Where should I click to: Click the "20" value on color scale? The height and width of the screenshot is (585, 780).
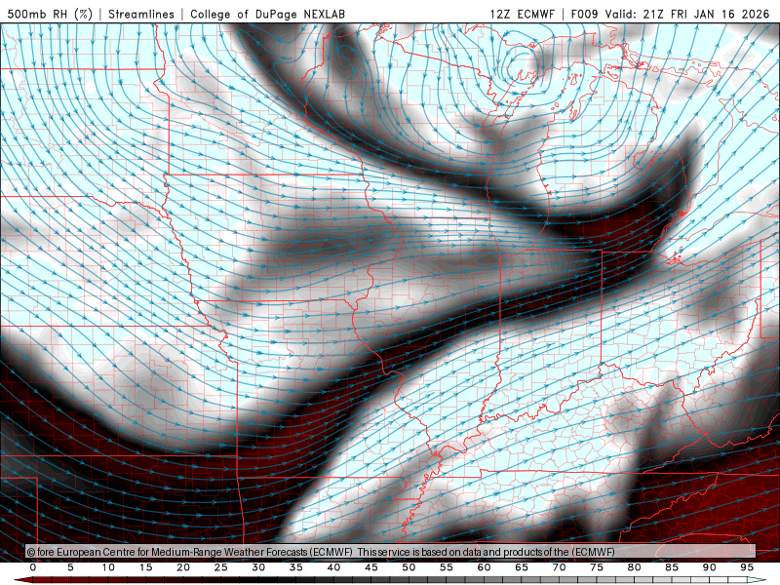183,567
